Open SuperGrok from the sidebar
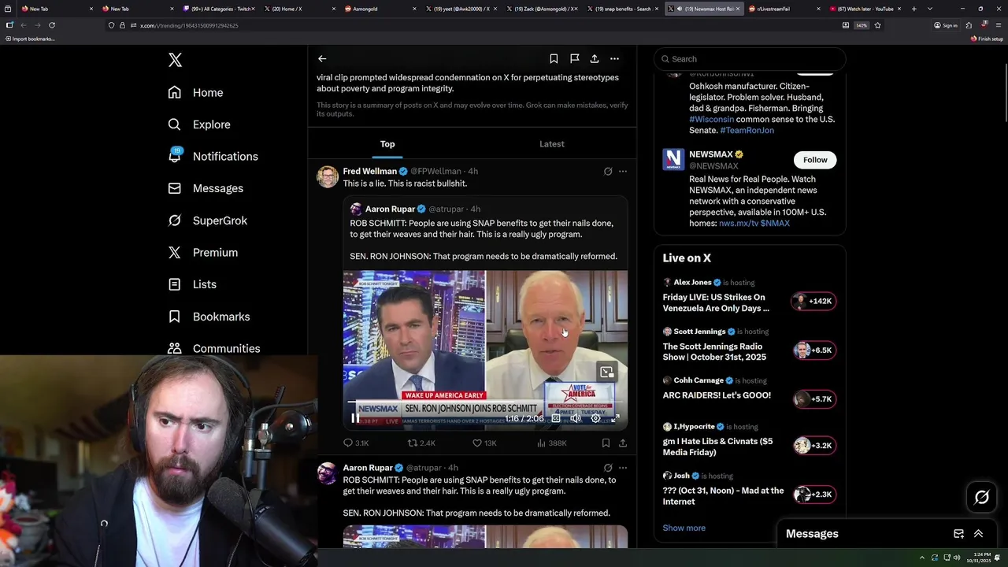The width and height of the screenshot is (1008, 567). pos(207,220)
